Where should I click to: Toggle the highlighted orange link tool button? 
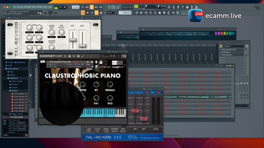click(97, 13)
